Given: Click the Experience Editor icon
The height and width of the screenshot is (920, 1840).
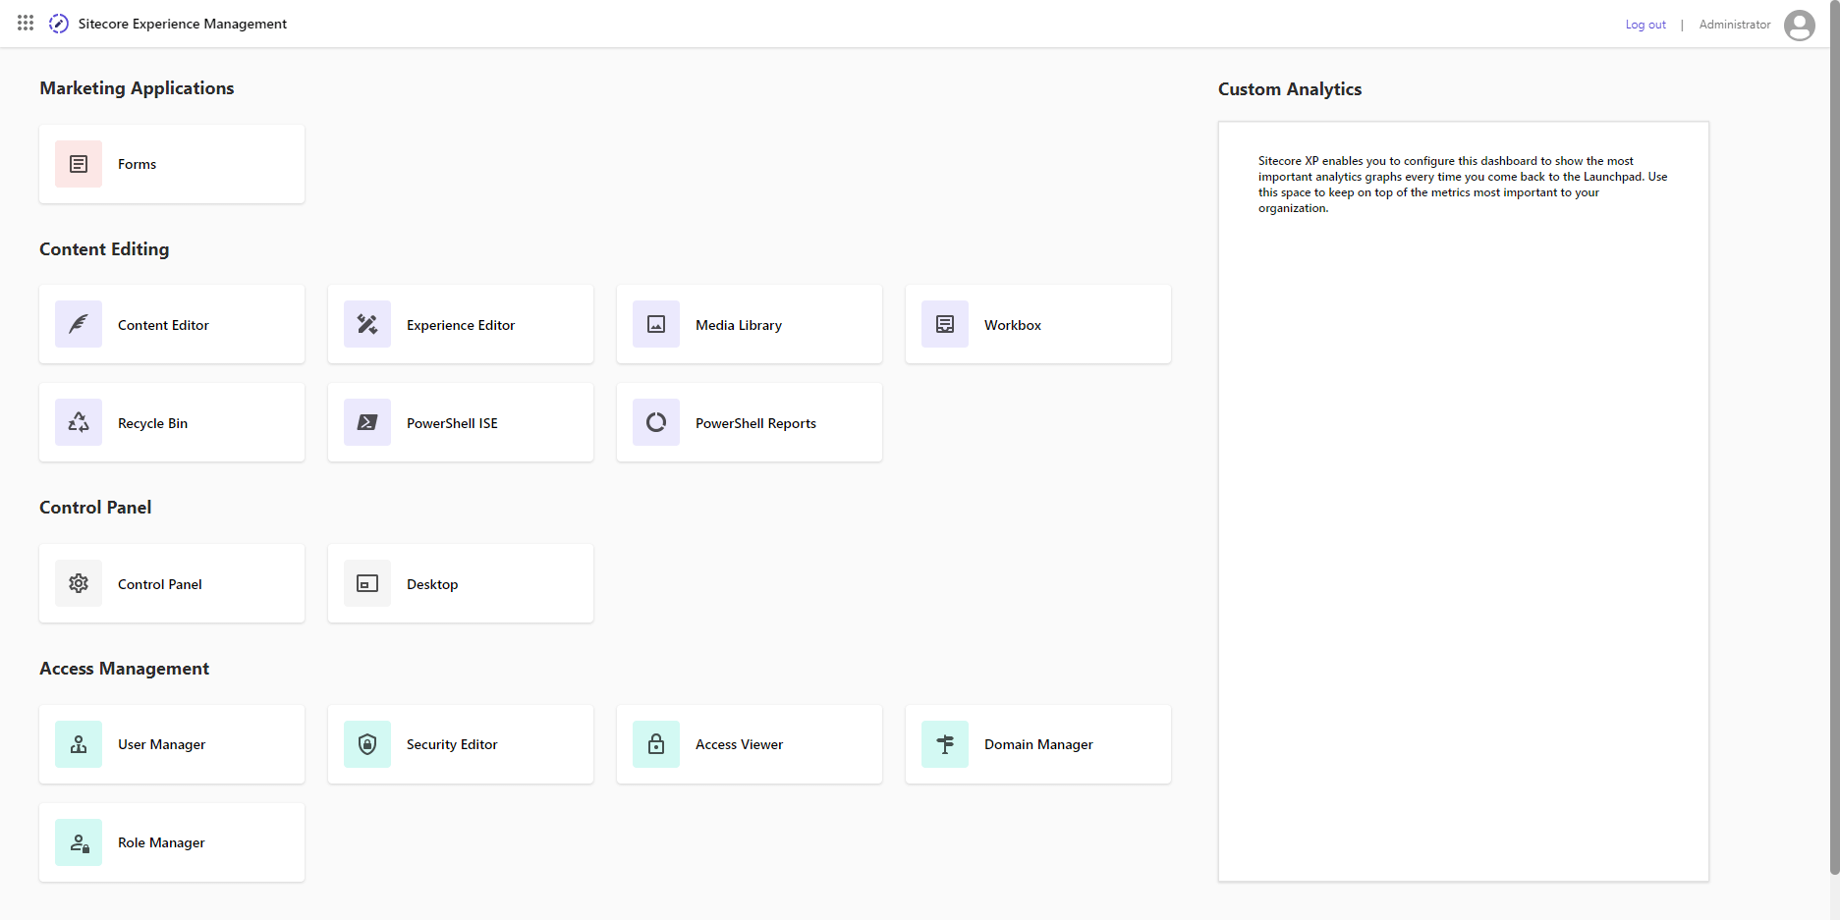Looking at the screenshot, I should [x=367, y=324].
